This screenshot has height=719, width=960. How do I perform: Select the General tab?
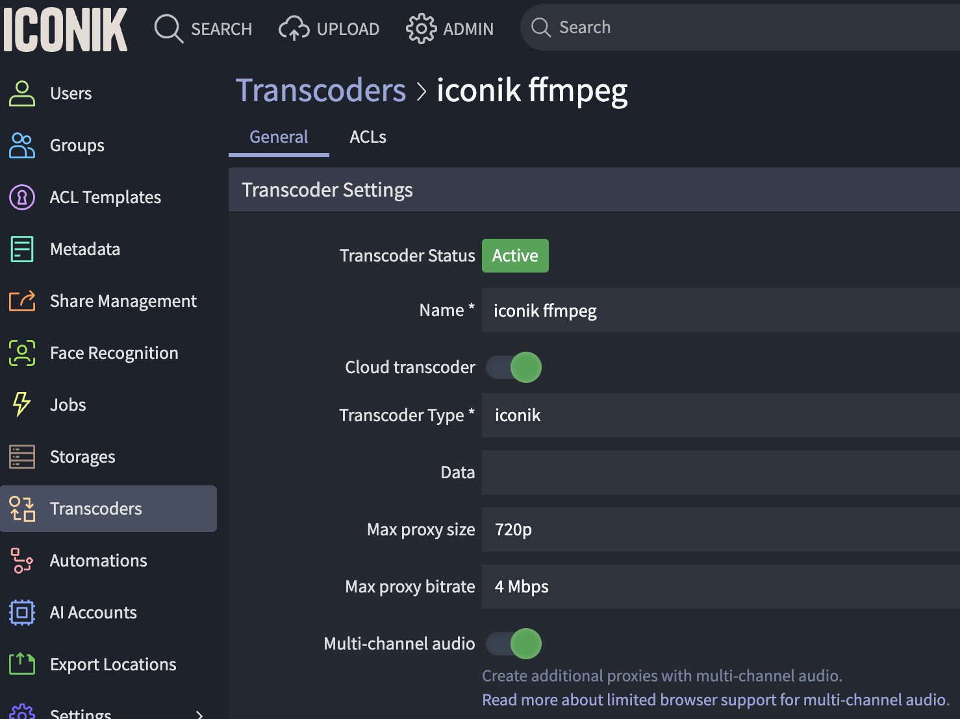[x=279, y=137]
